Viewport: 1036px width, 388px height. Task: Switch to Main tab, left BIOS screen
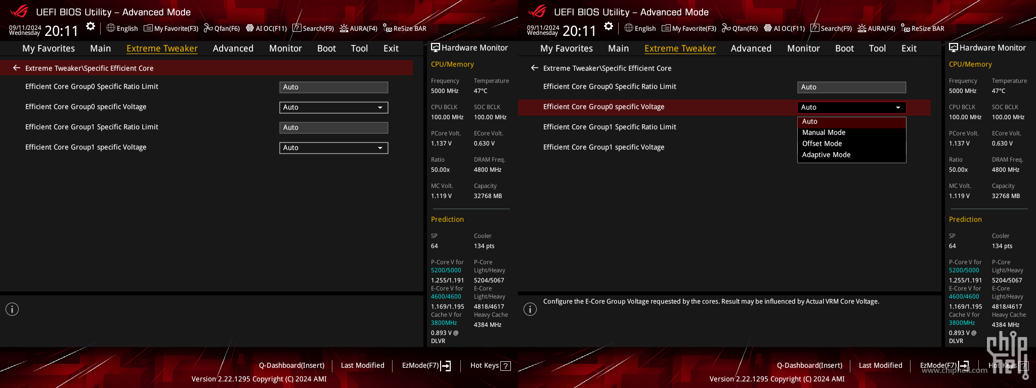(x=101, y=48)
